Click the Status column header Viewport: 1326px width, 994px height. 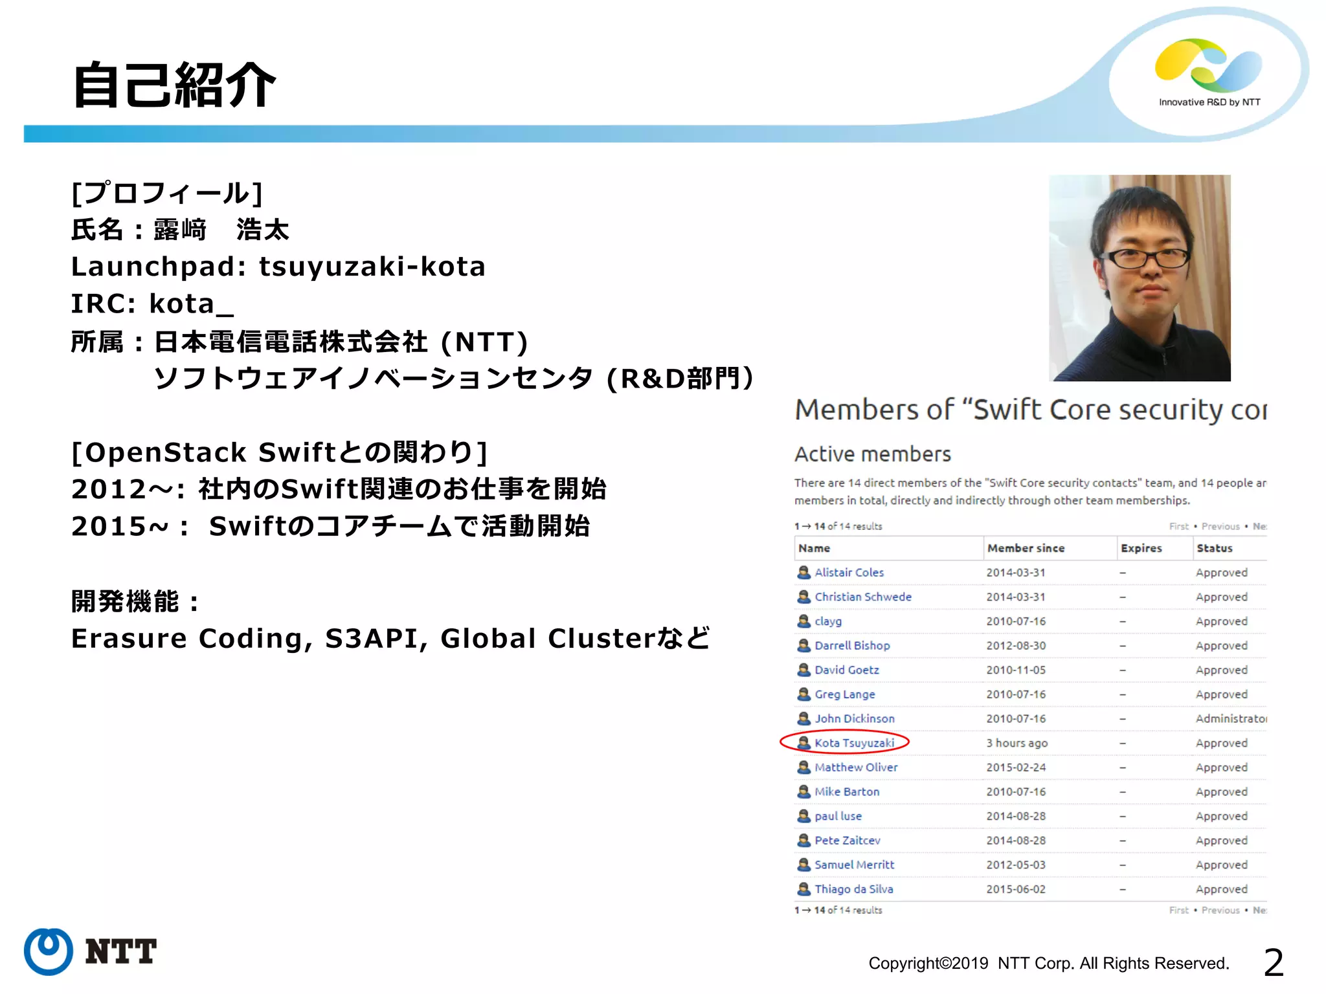coord(1215,548)
